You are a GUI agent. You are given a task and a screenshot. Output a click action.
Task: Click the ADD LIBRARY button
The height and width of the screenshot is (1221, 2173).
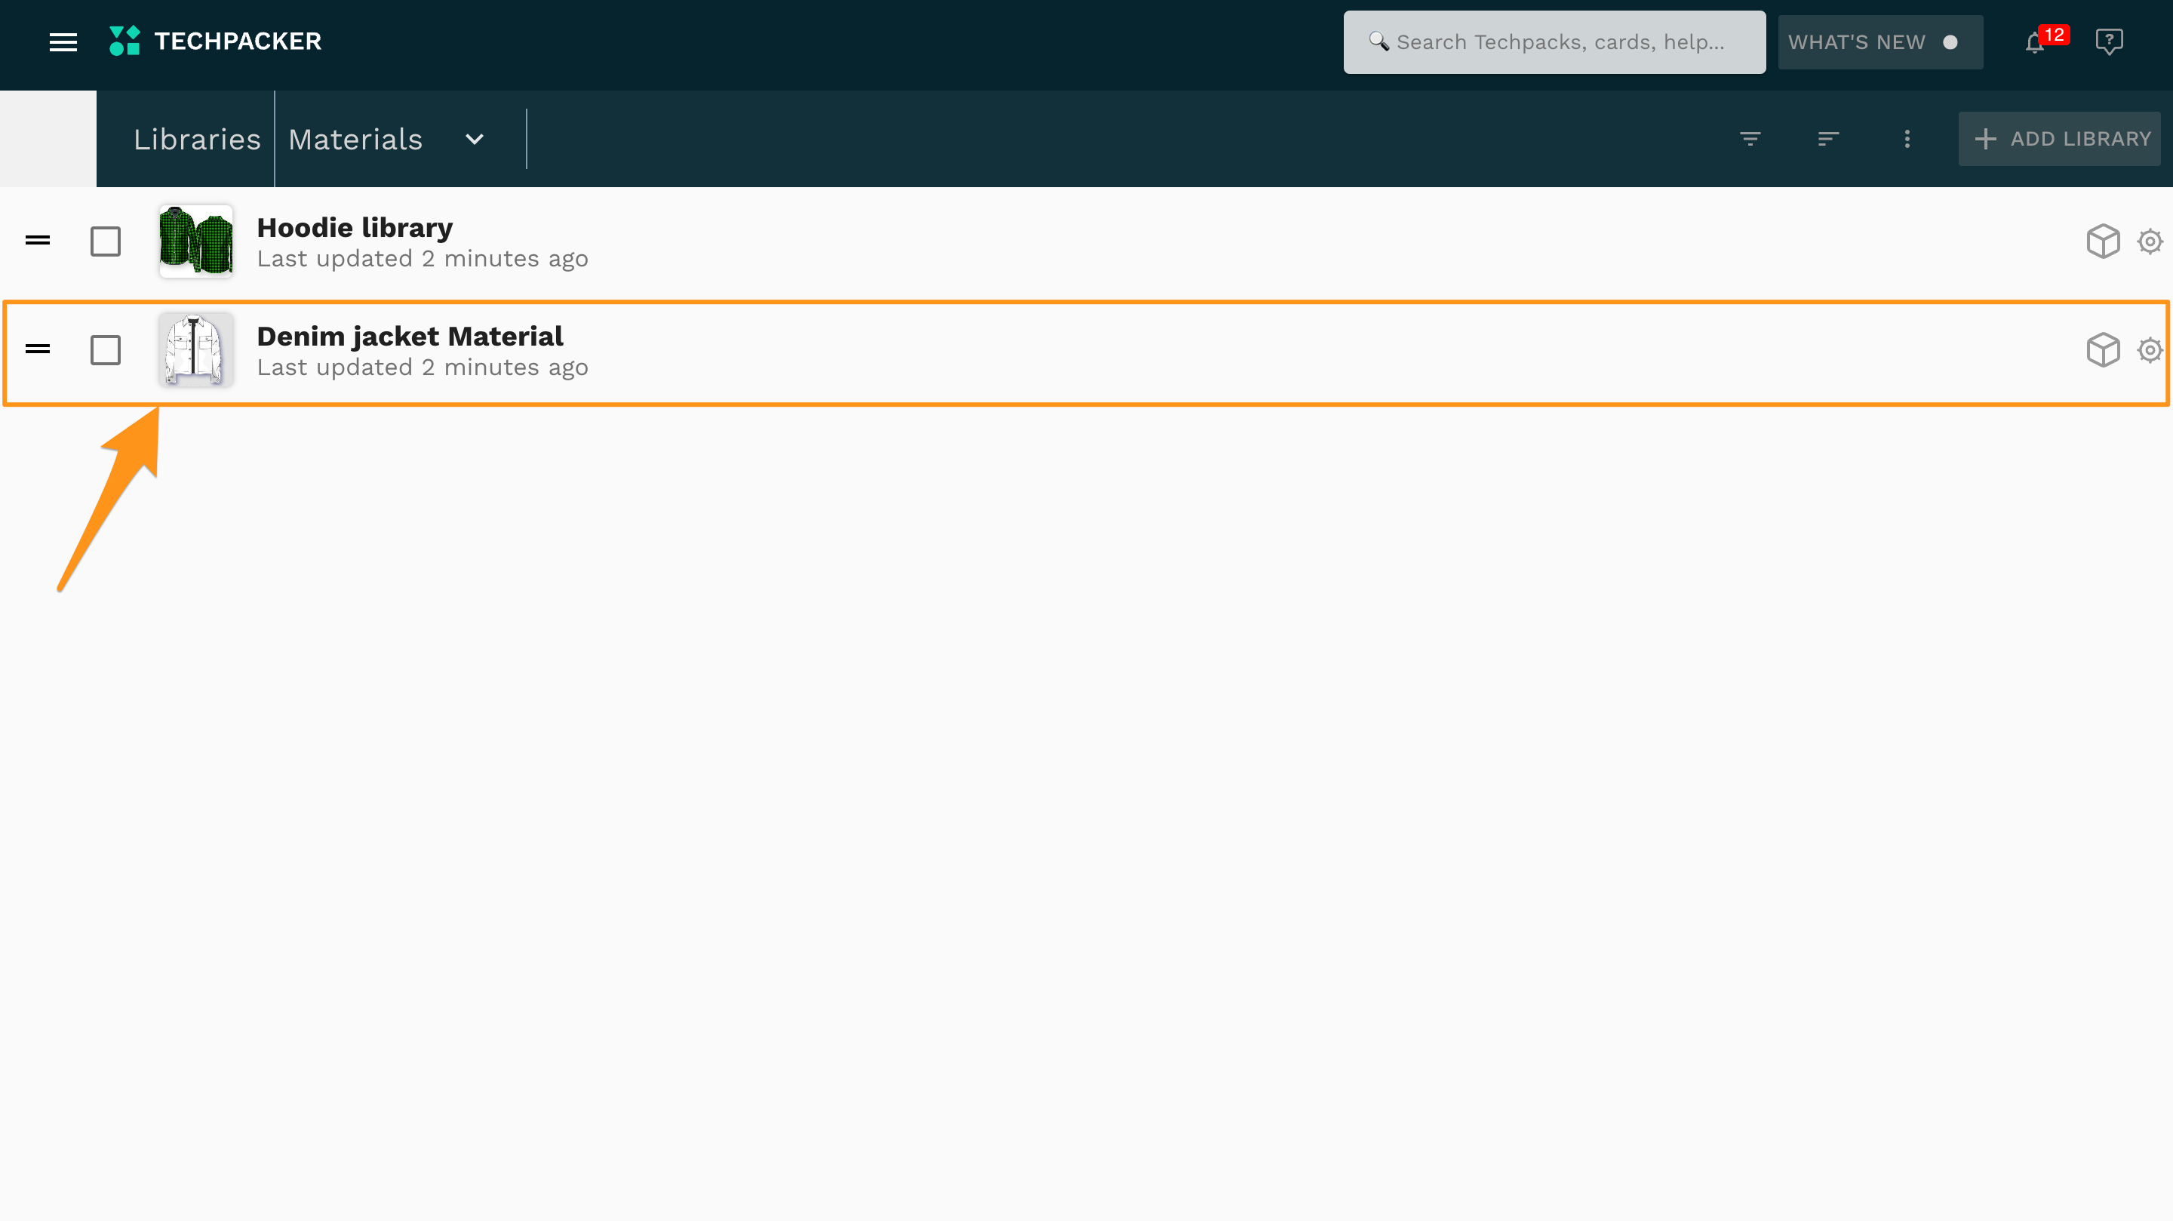click(2059, 138)
